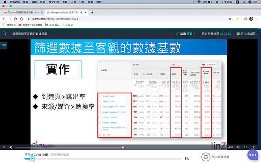Open the 編輯 menu

point(34,2)
